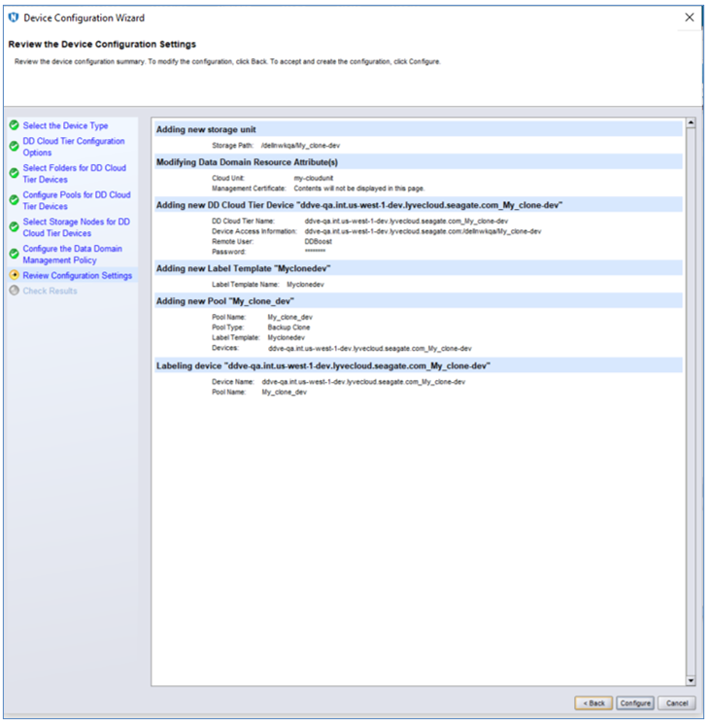The width and height of the screenshot is (711, 723).
Task: Open Select Storage Nodes for DD Cloud Tier Devices
Action: tap(76, 227)
